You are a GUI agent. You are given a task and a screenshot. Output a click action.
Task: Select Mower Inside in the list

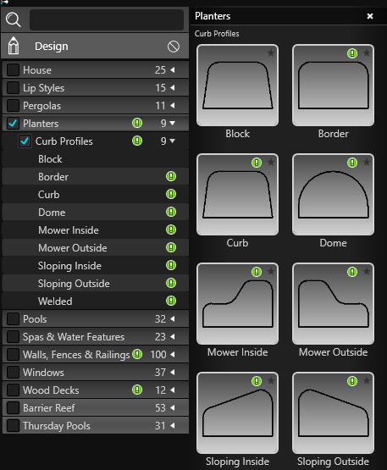[x=96, y=229]
